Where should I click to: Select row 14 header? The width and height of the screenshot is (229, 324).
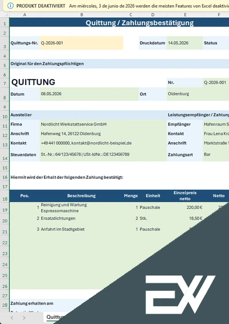[5, 155]
